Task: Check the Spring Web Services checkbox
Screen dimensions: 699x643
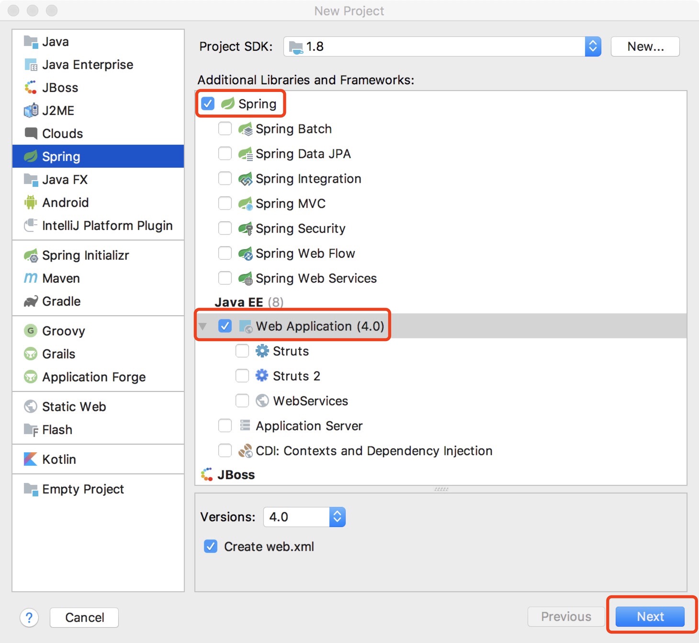Action: tap(225, 278)
